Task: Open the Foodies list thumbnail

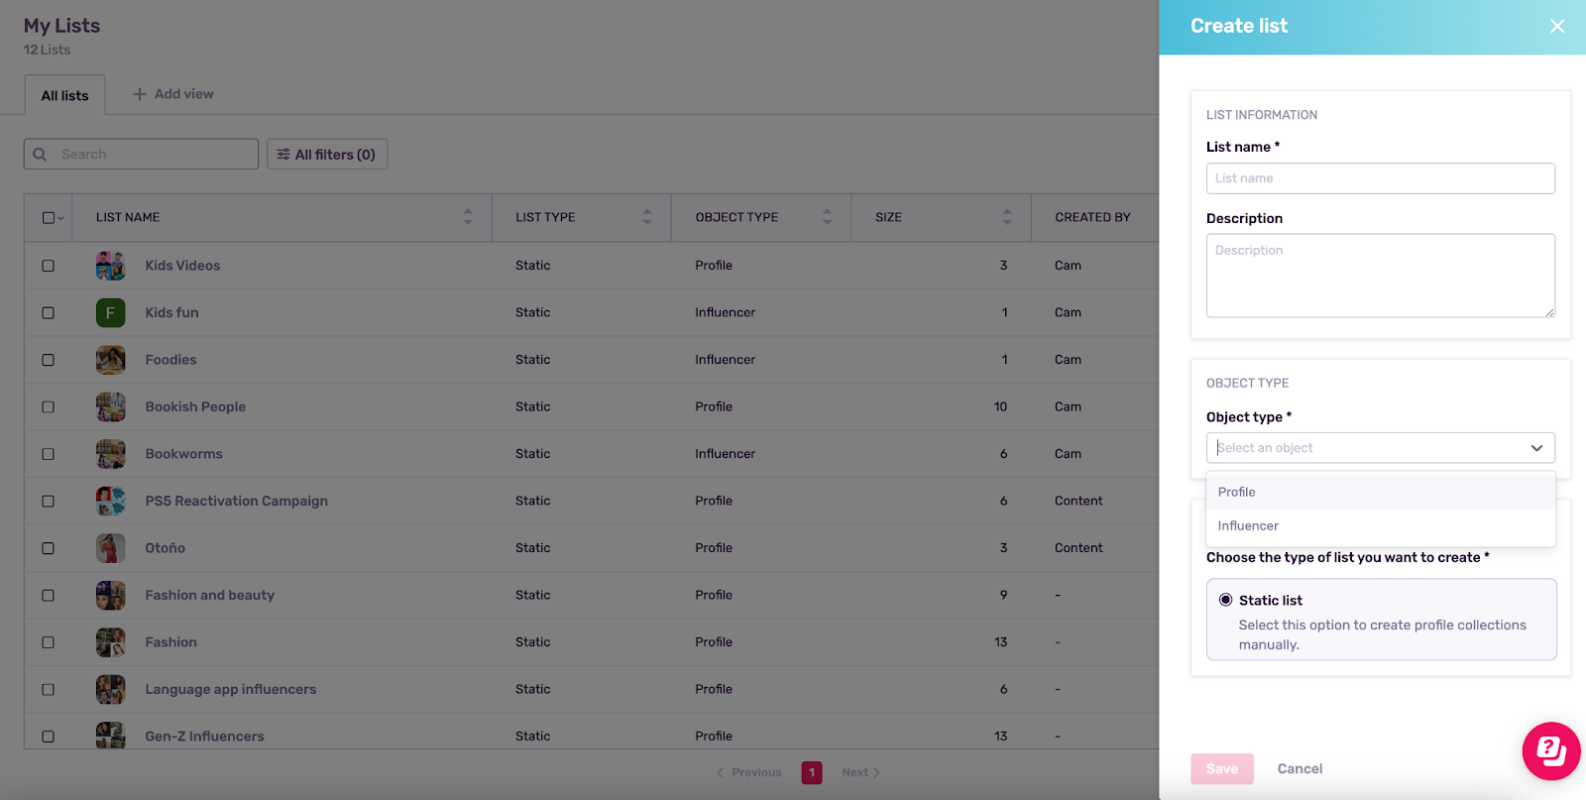Action: click(110, 360)
